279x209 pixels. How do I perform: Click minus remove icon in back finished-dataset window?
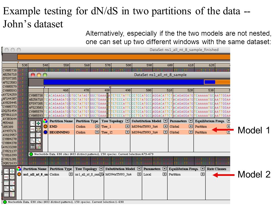(x=6, y=177)
